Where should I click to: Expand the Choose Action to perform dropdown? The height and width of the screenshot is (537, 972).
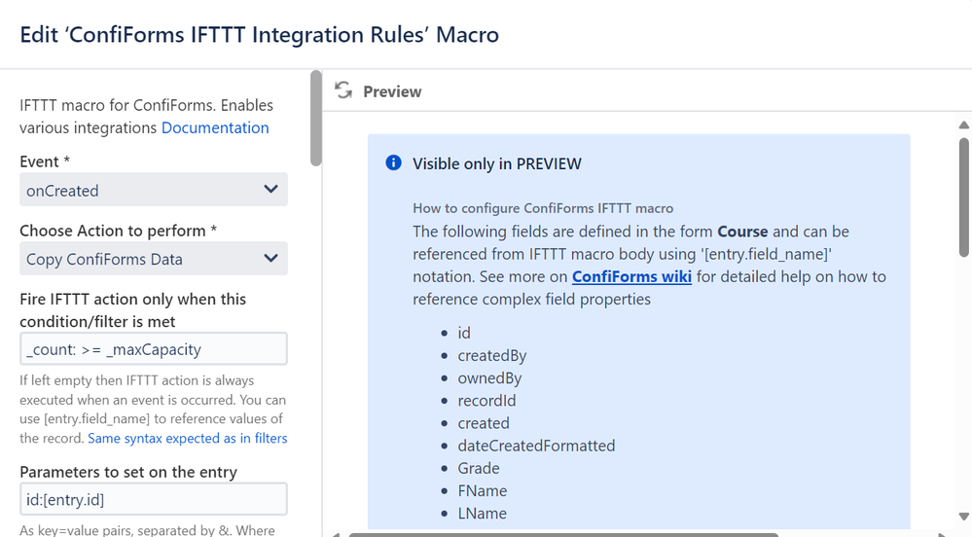[153, 259]
